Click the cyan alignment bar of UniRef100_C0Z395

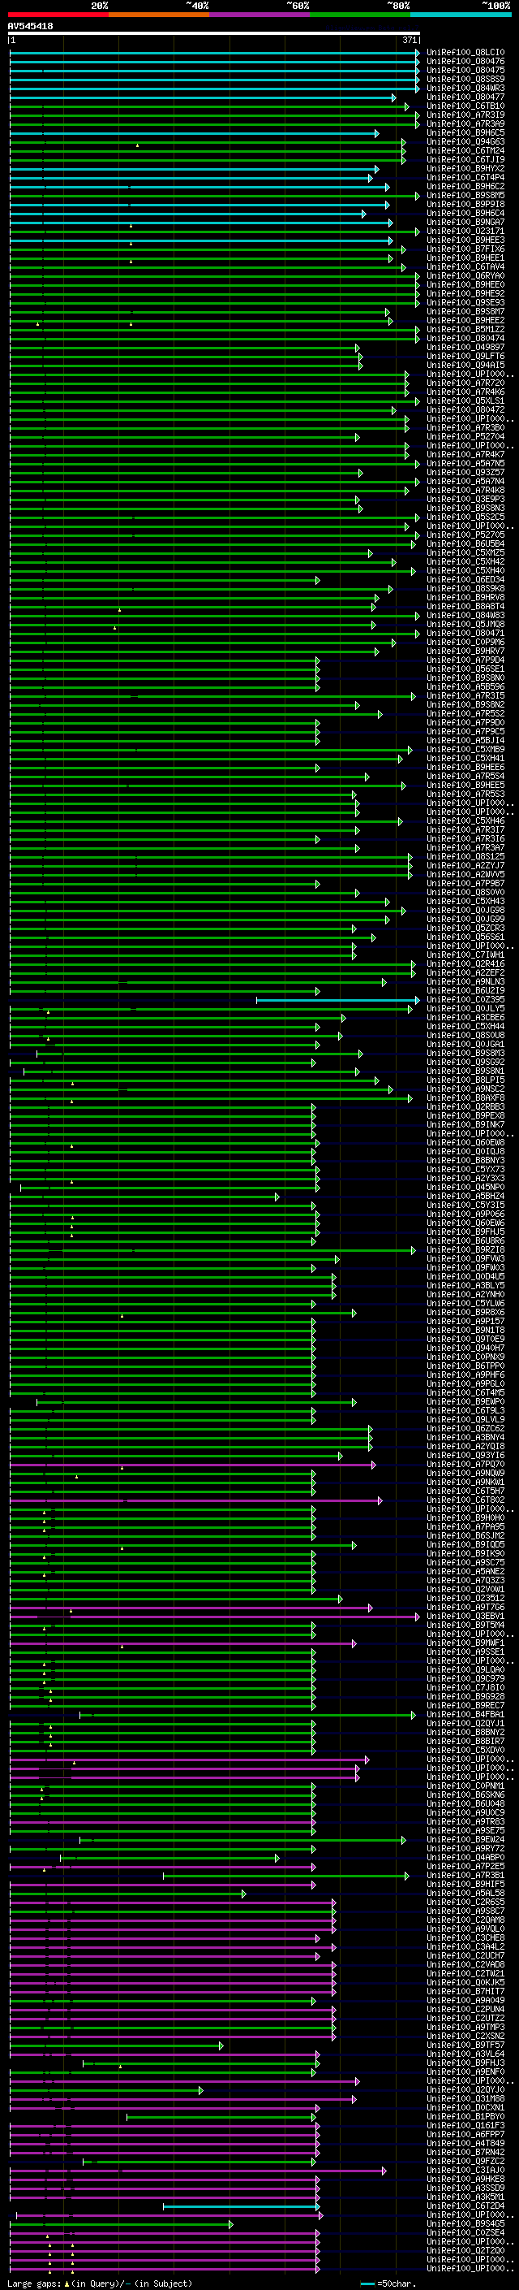click(338, 1000)
